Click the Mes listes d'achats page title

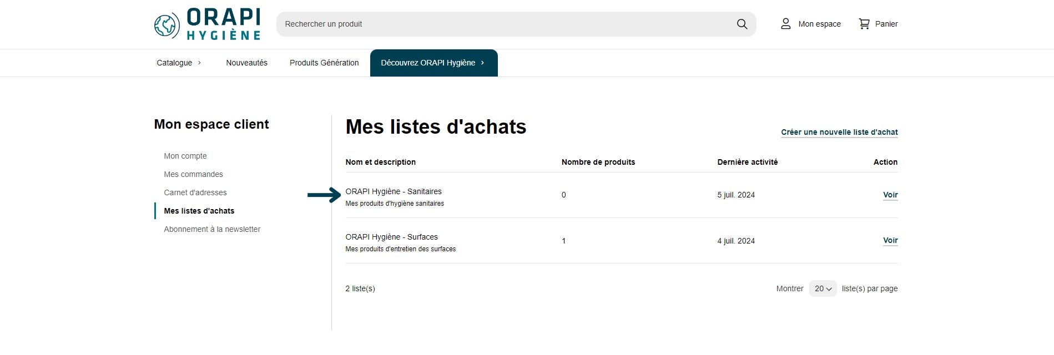point(436,127)
